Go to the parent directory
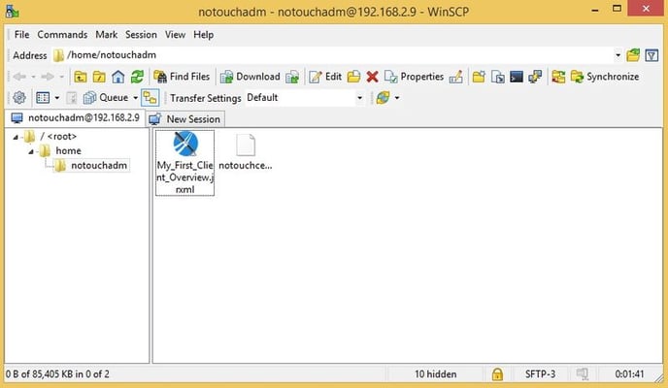Viewport: 668px width, 388px height. pyautogui.click(x=81, y=77)
